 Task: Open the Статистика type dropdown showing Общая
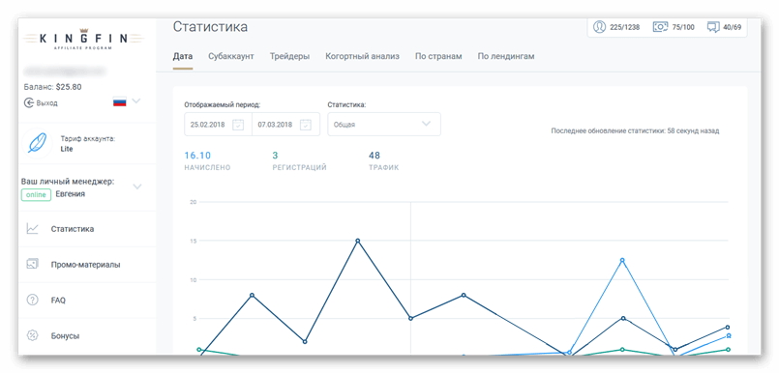point(384,124)
